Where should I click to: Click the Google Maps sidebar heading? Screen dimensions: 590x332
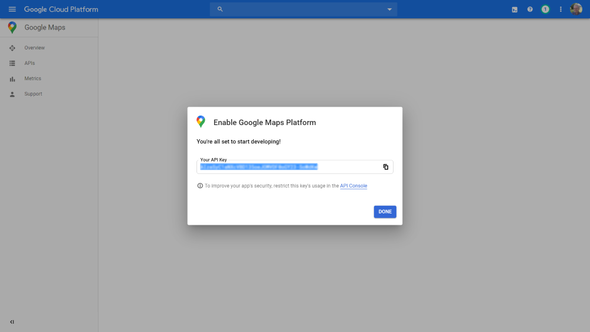tap(45, 28)
